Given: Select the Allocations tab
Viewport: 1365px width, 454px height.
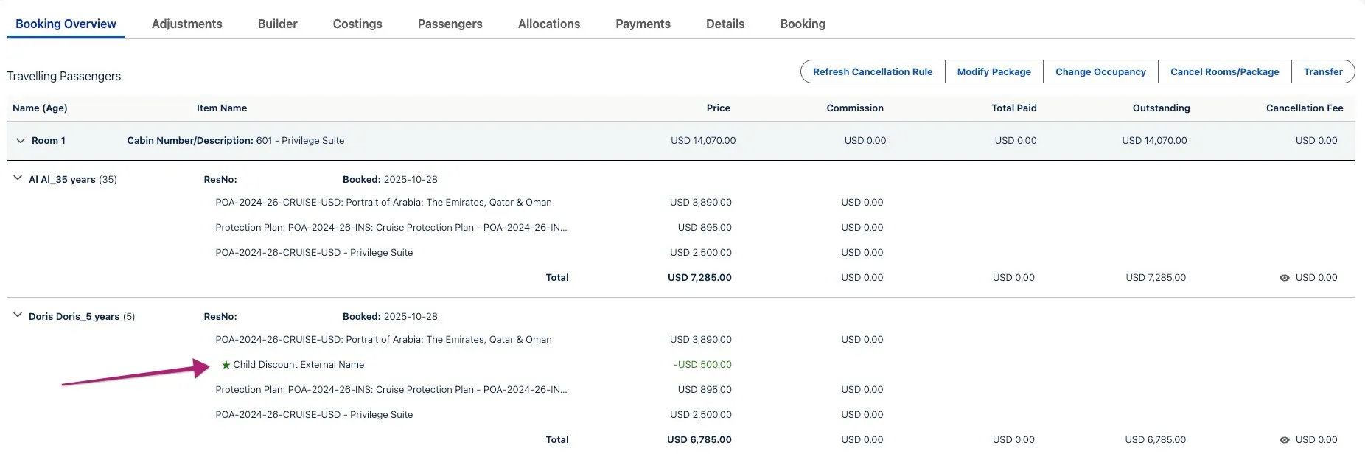Looking at the screenshot, I should click(x=548, y=24).
